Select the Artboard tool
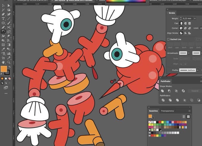Screen dimensions: 202x146 point(3,58)
